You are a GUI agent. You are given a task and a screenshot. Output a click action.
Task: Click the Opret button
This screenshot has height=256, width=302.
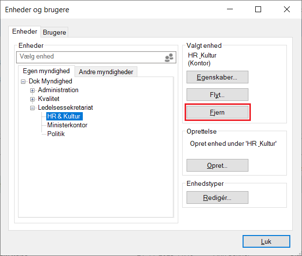(x=217, y=165)
